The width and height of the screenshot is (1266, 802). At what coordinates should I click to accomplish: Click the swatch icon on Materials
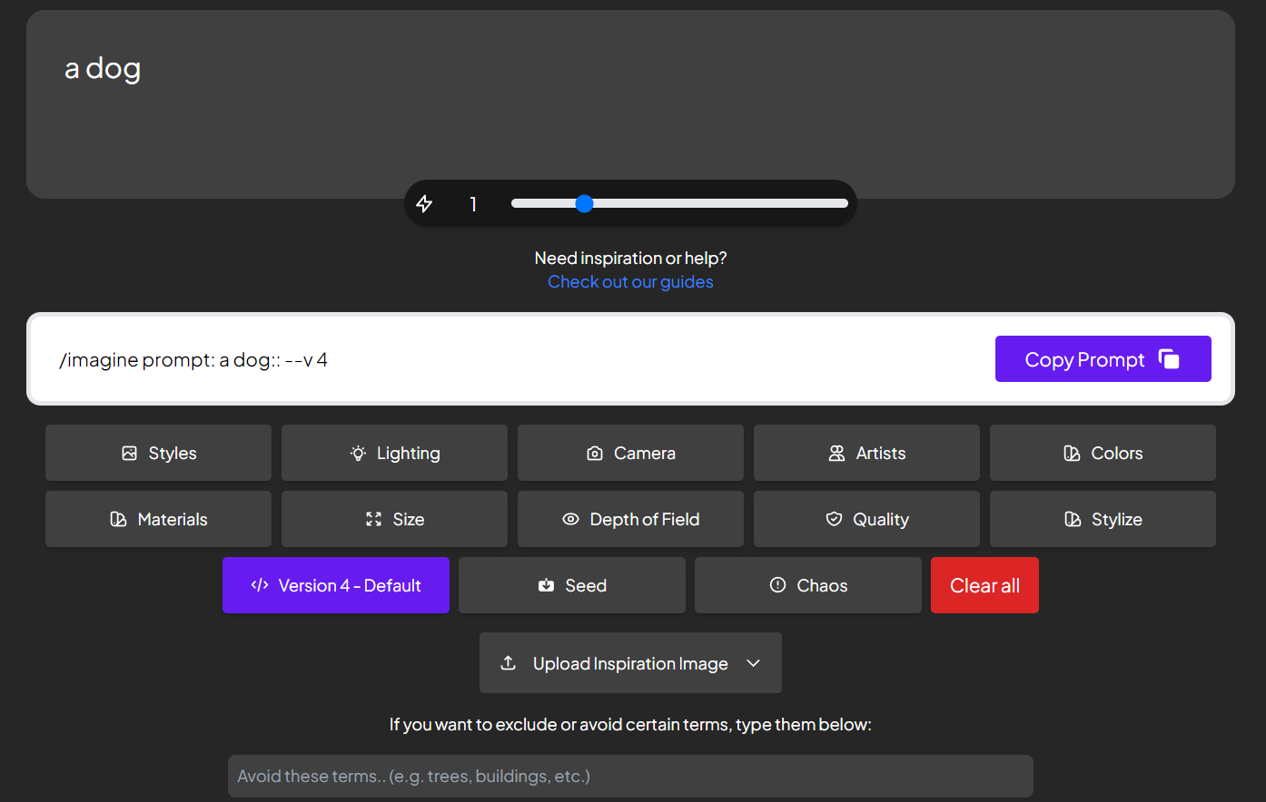tap(118, 520)
